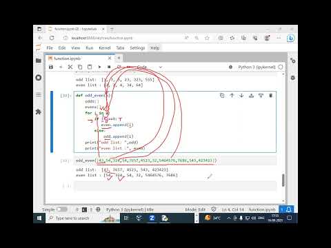The image size is (331, 248).
Task: Open the Extension Manager puzzle icon
Action: 39,112
